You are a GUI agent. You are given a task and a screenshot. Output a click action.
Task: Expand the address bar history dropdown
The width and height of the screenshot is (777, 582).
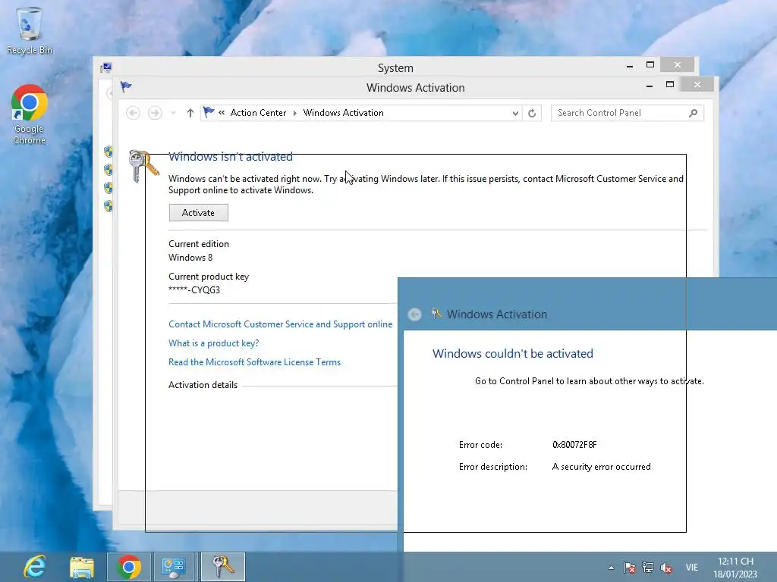(x=515, y=114)
